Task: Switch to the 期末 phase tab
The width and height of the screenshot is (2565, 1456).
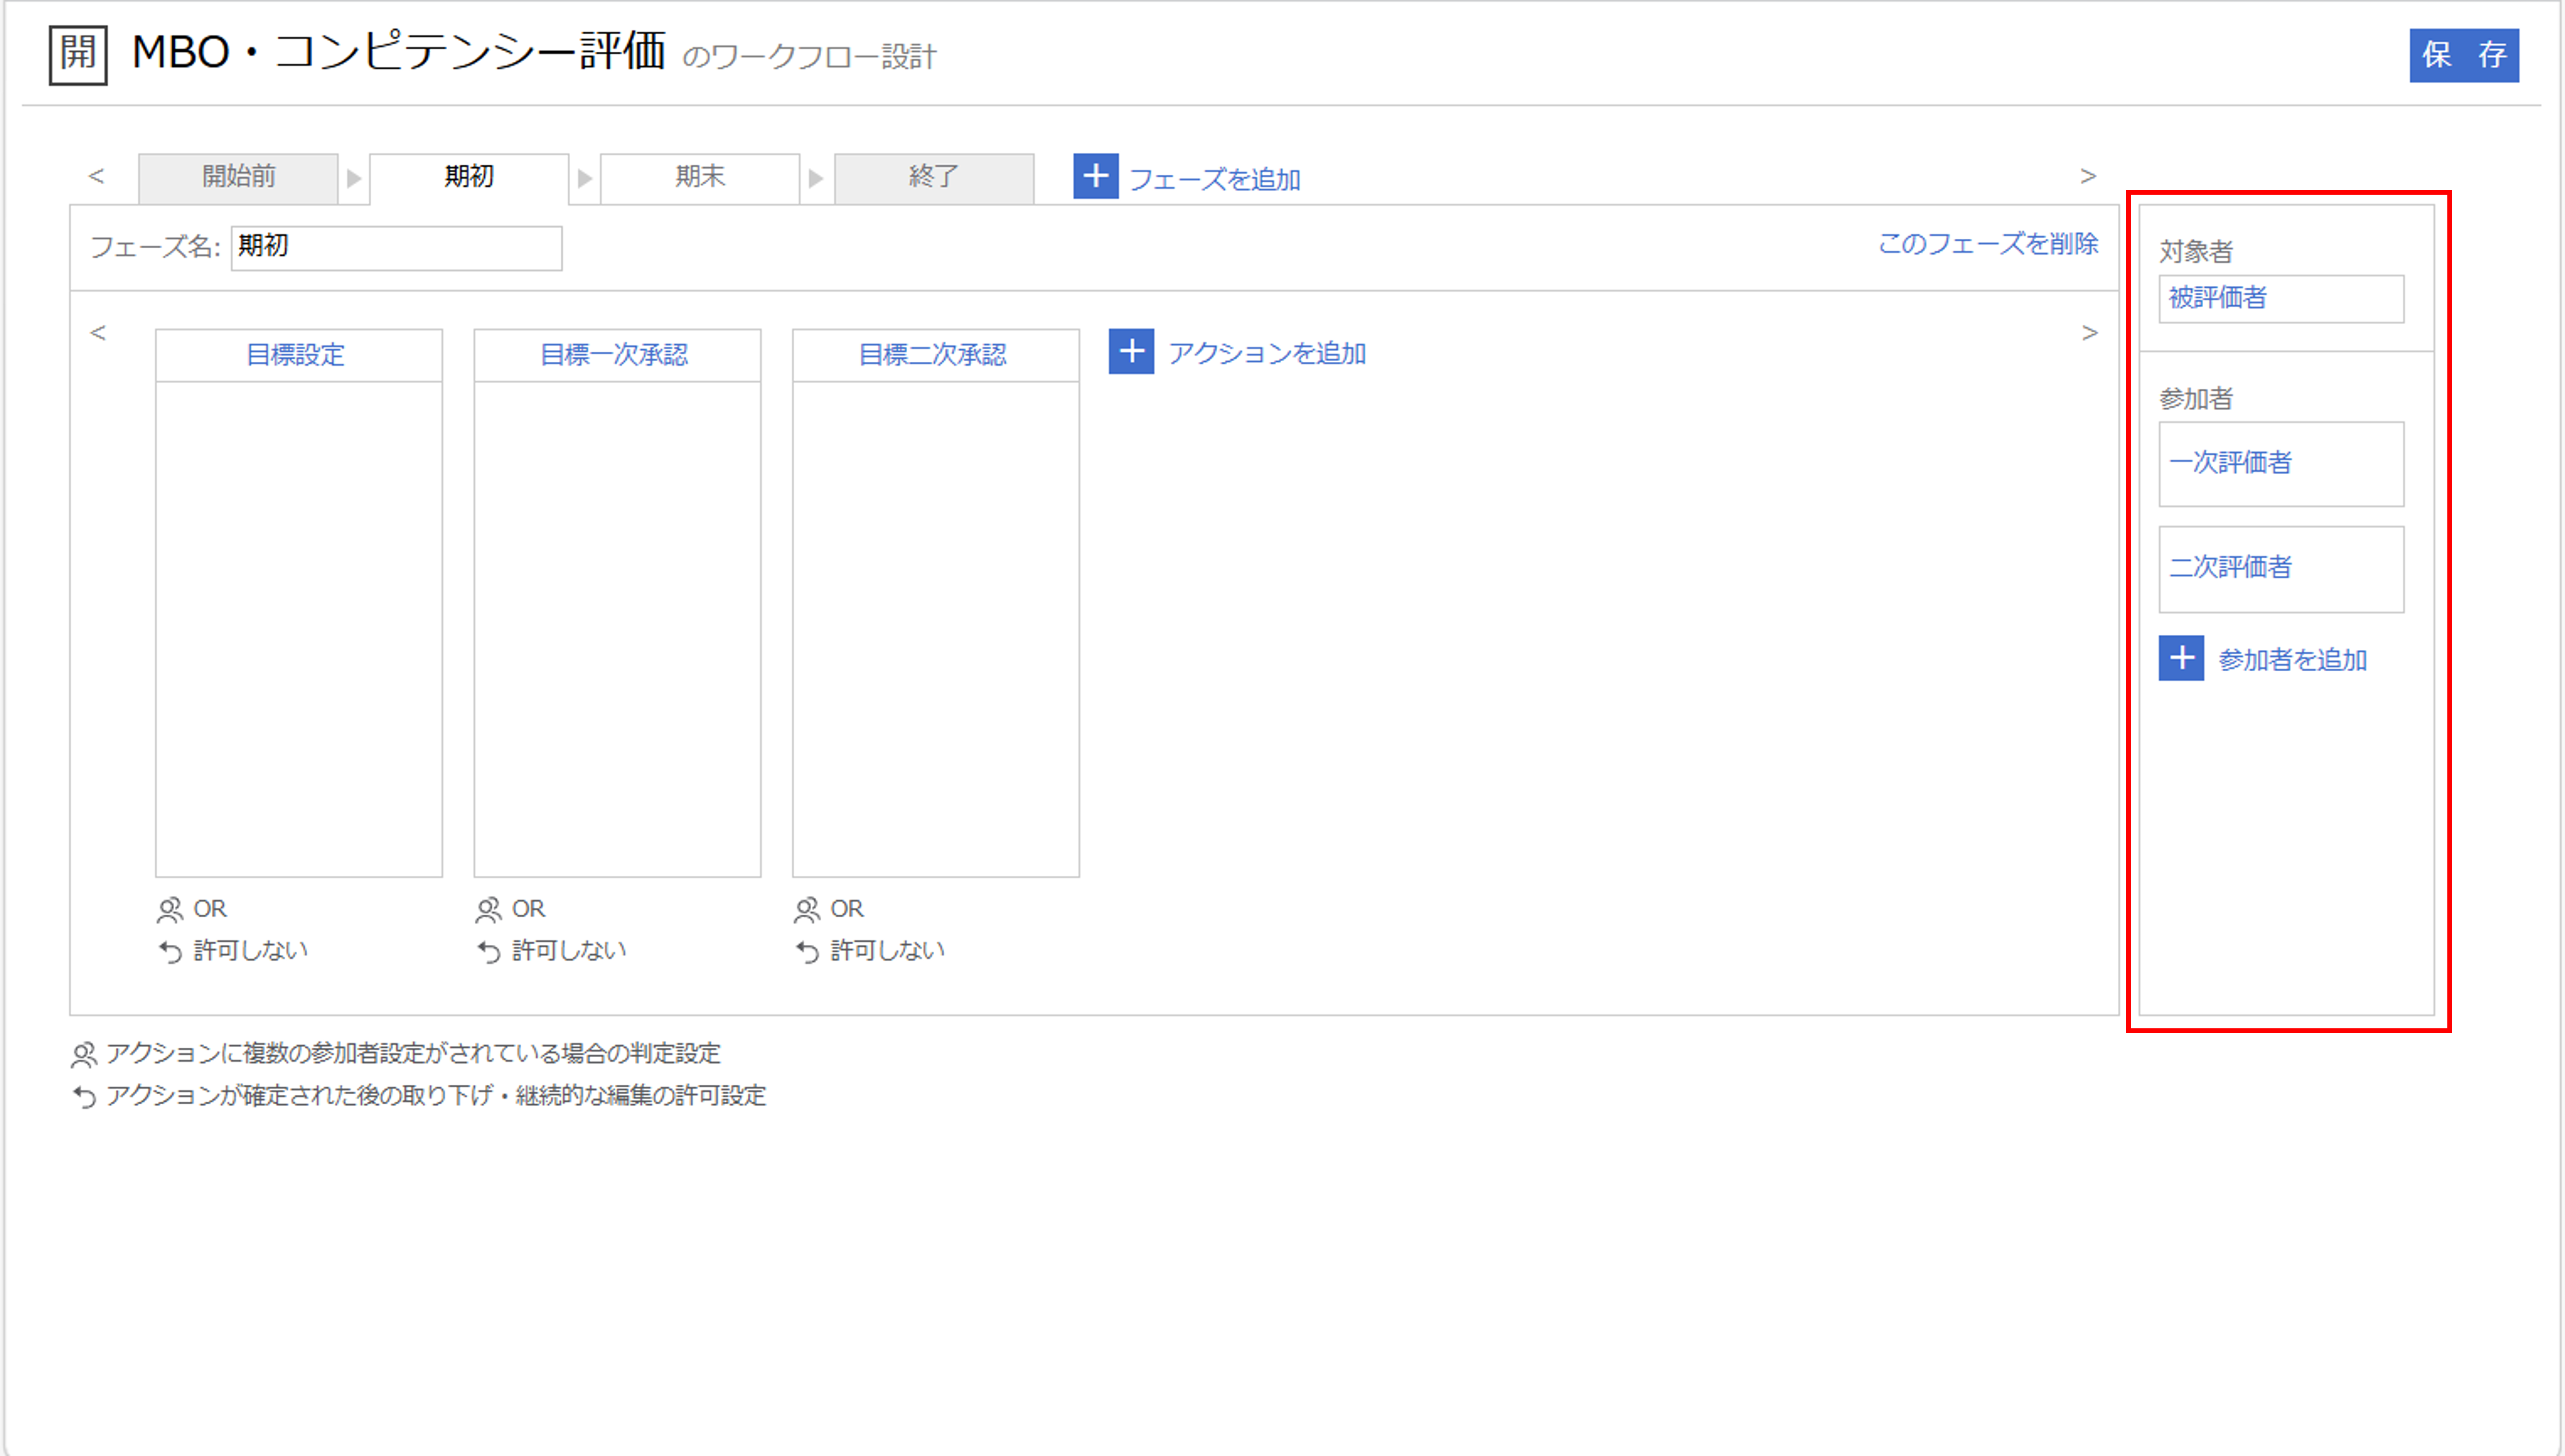Action: [x=700, y=178]
